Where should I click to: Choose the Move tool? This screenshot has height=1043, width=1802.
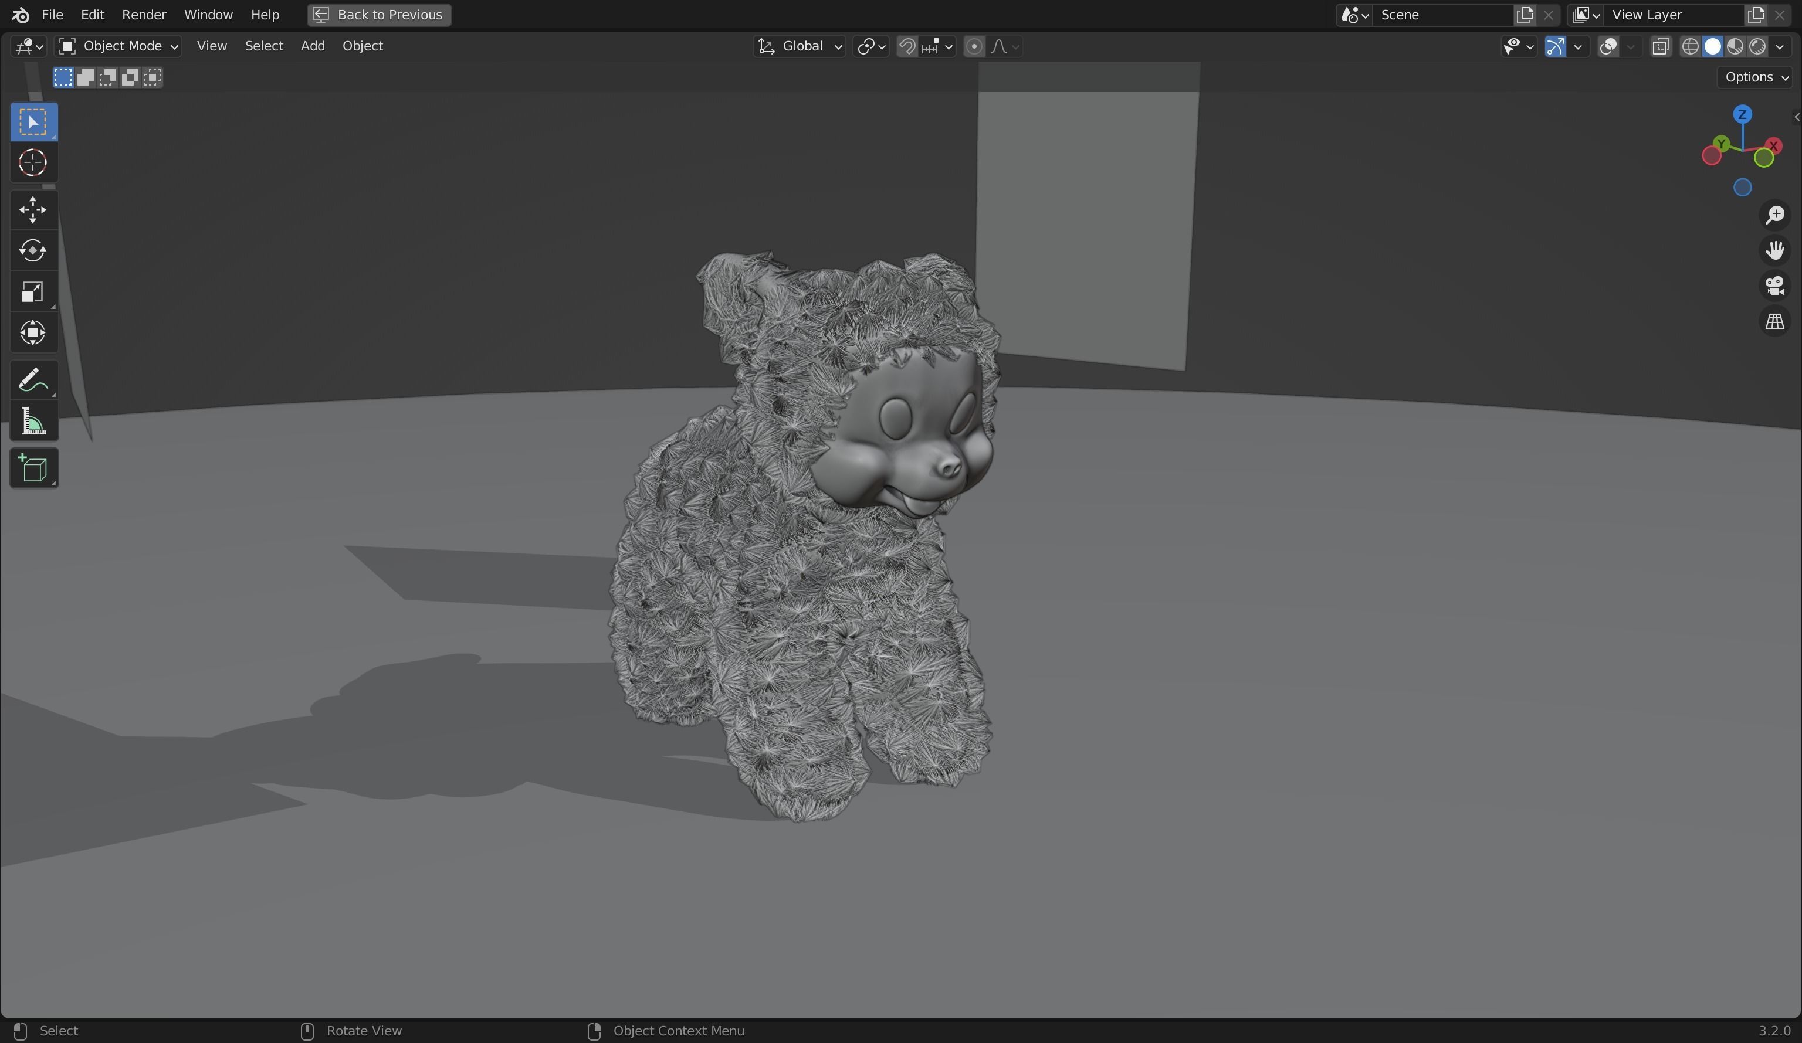[33, 210]
